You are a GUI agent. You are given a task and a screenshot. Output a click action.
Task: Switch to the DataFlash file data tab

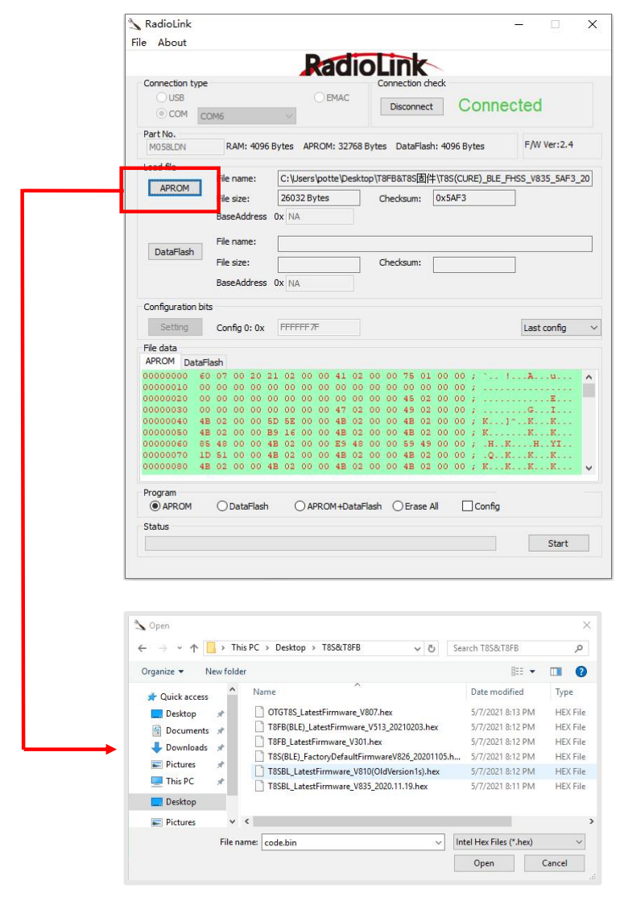[x=203, y=362]
